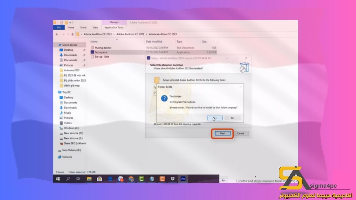356x200 pixels.
Task: Open Desktop under Quick access
Action: (x=69, y=50)
